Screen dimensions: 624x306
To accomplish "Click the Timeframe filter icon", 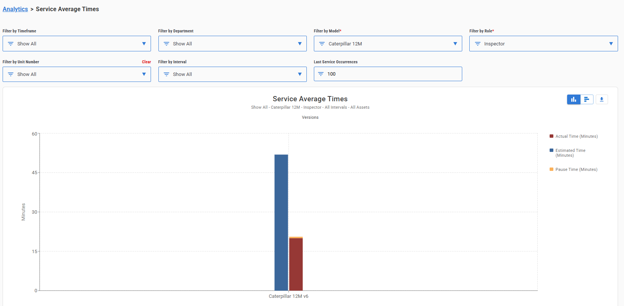I will pyautogui.click(x=11, y=44).
